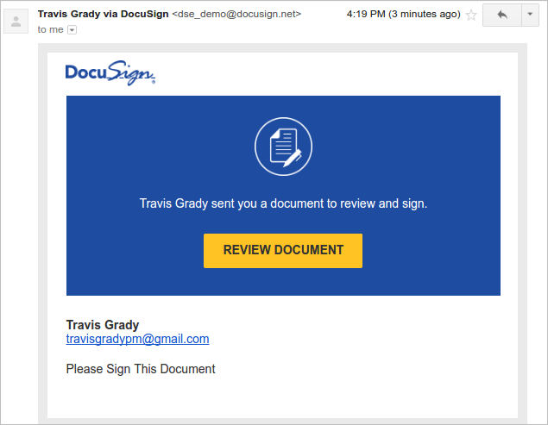This screenshot has height=425, width=548.
Task: Select the bold Travis Grady name in body
Action: pos(103,325)
